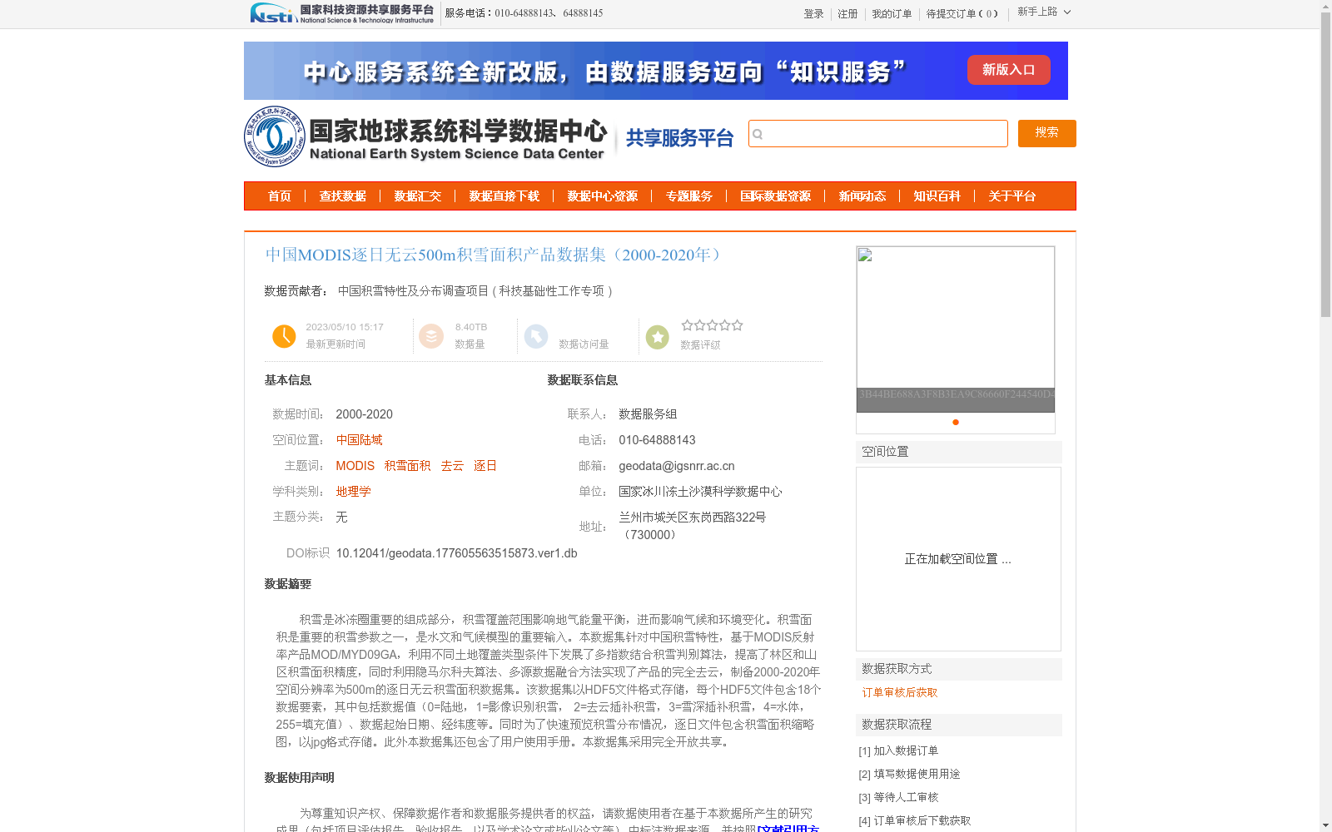This screenshot has width=1332, height=832.
Task: Click step [2] 填写数据使用用途
Action: point(909,774)
